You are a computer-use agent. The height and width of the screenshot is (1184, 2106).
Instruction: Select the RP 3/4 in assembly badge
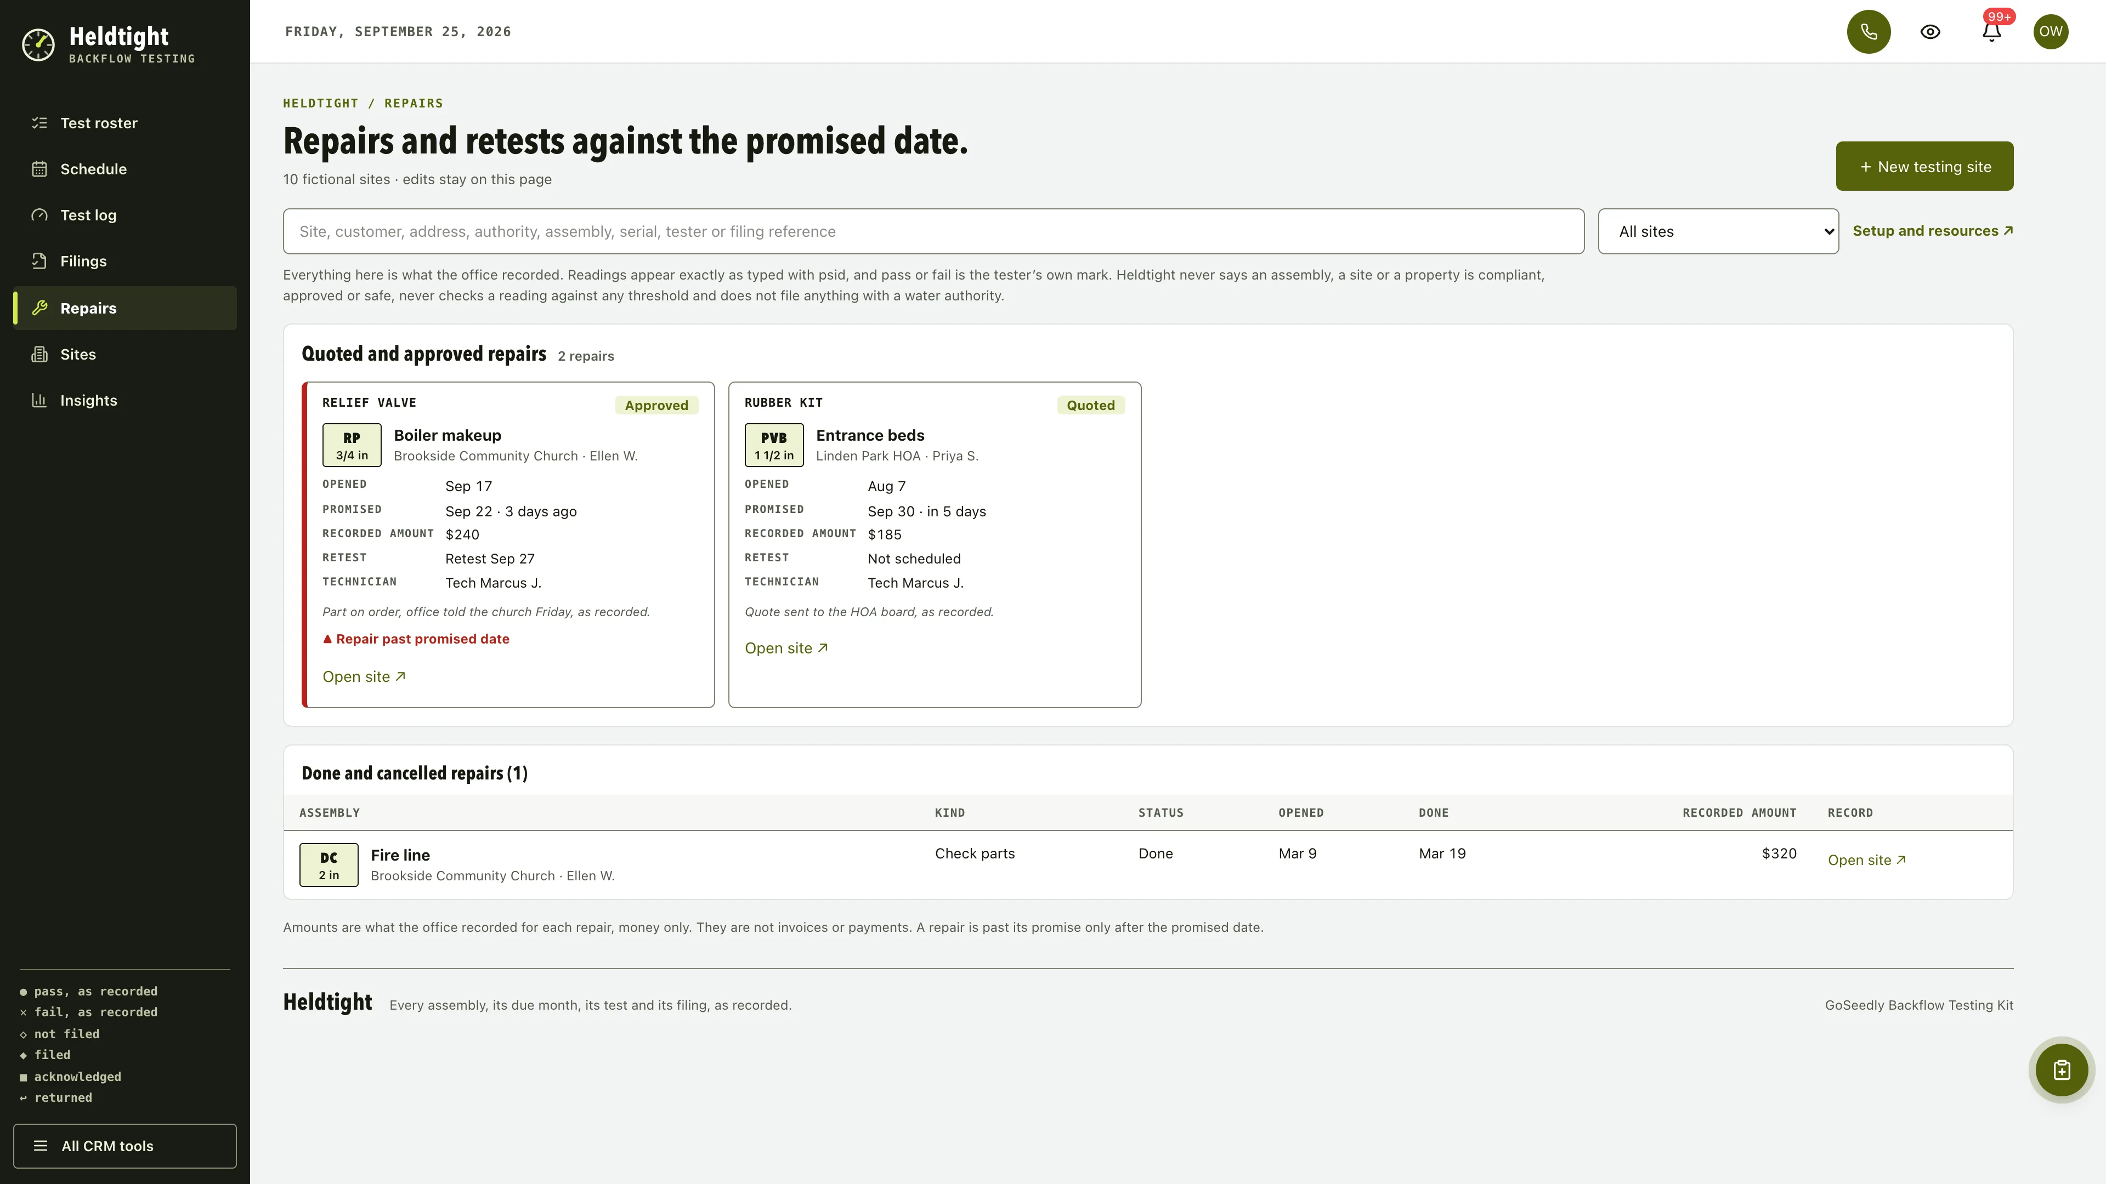352,445
